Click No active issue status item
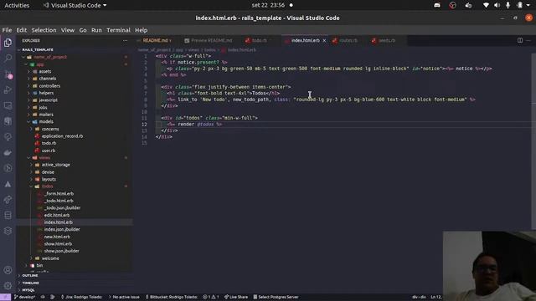536x301 pixels. point(124,297)
